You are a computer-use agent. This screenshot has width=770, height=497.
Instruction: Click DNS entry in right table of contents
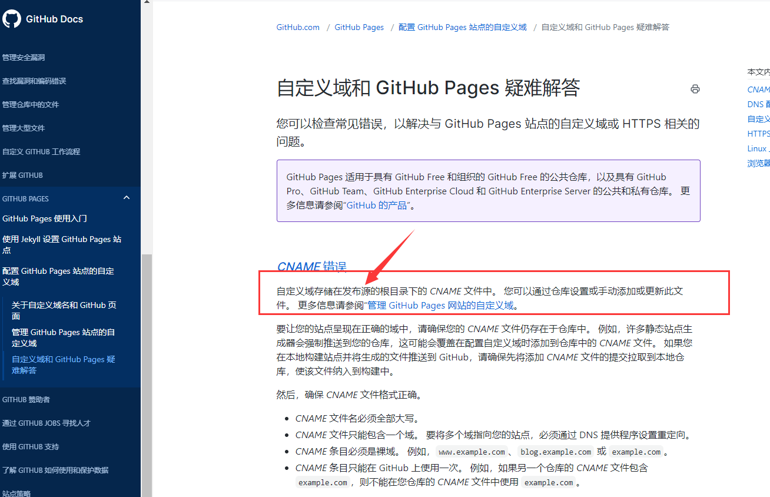759,104
